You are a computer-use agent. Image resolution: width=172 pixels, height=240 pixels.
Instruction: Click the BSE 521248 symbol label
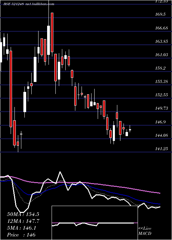(x=13, y=4)
